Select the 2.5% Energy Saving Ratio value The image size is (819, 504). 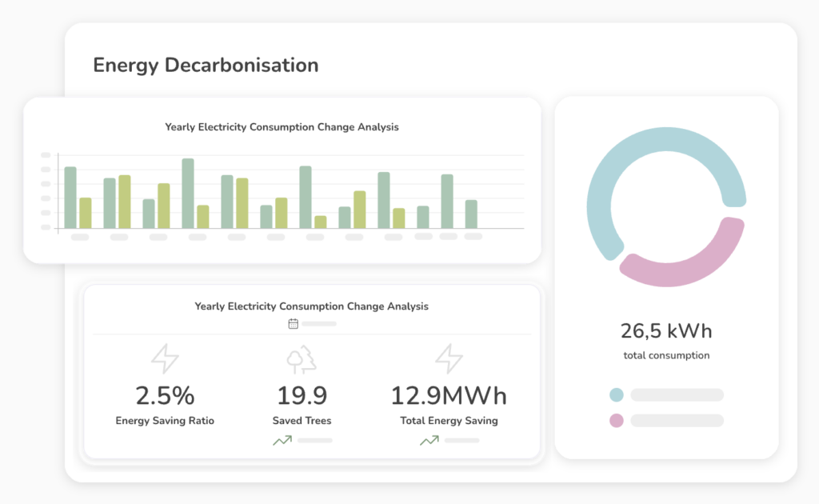point(165,395)
